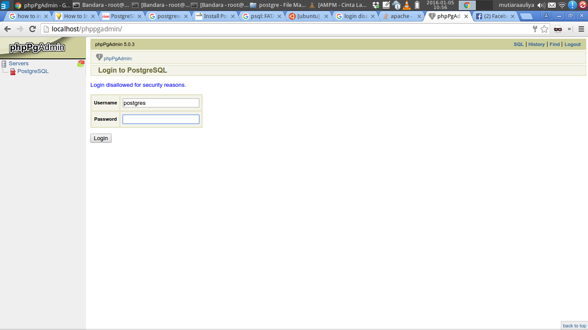Click the cloud info tray icon

[x=396, y=5]
